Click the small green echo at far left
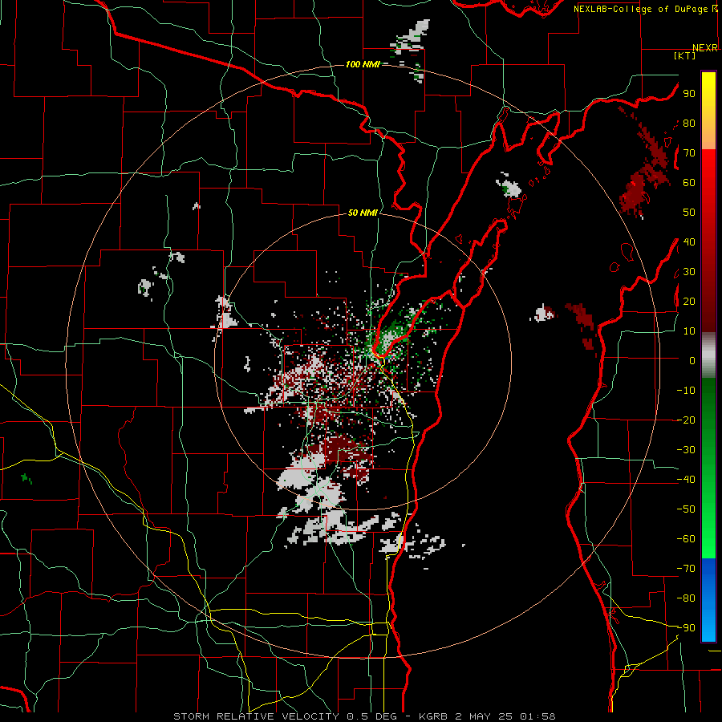 26,478
